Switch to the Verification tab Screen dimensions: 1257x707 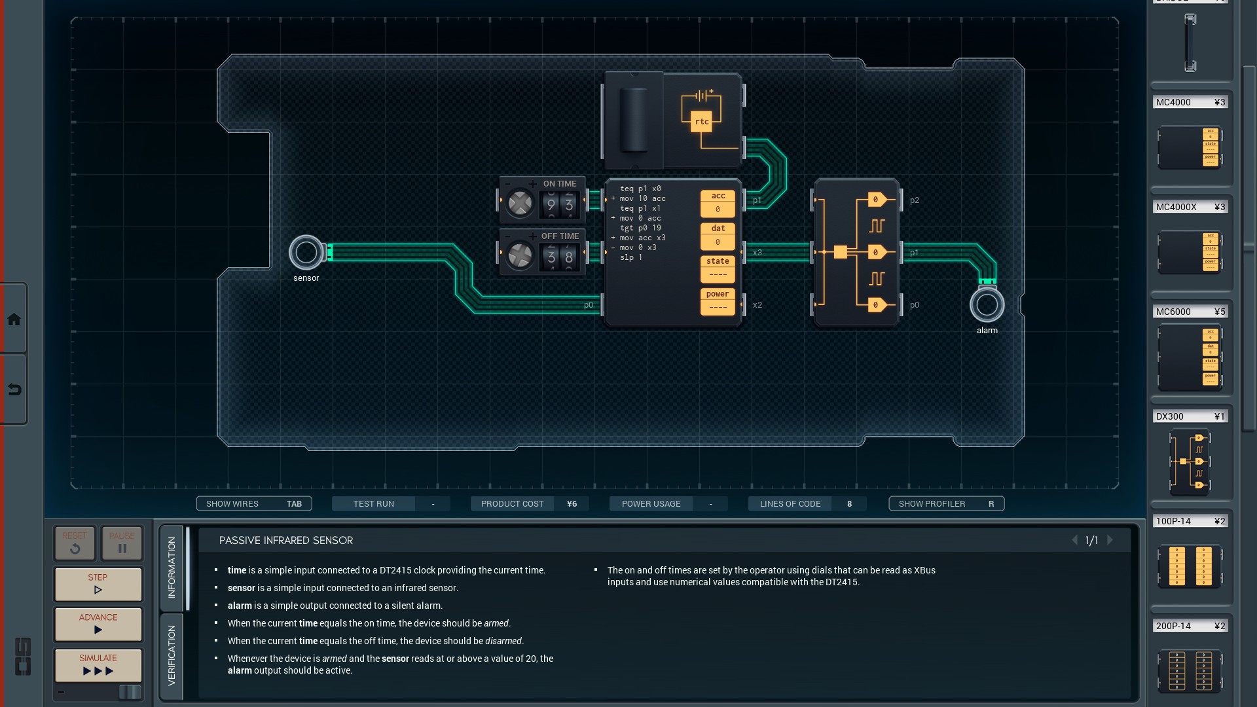[x=172, y=655]
